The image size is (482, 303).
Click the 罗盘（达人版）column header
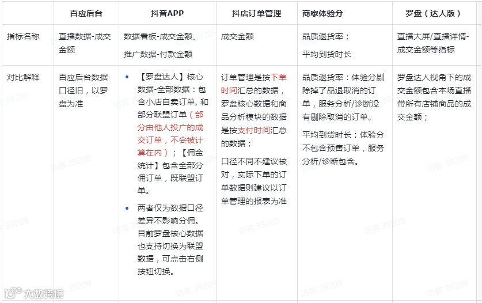coord(434,13)
